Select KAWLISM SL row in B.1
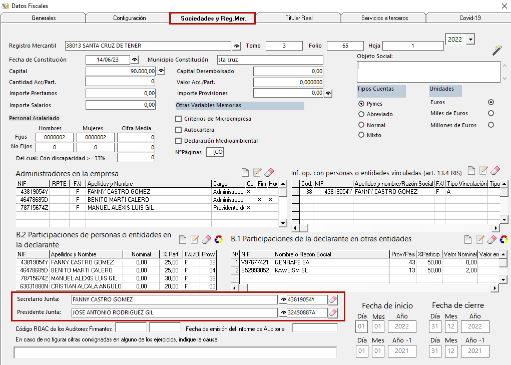The width and height of the screenshot is (511, 365). tap(365, 270)
